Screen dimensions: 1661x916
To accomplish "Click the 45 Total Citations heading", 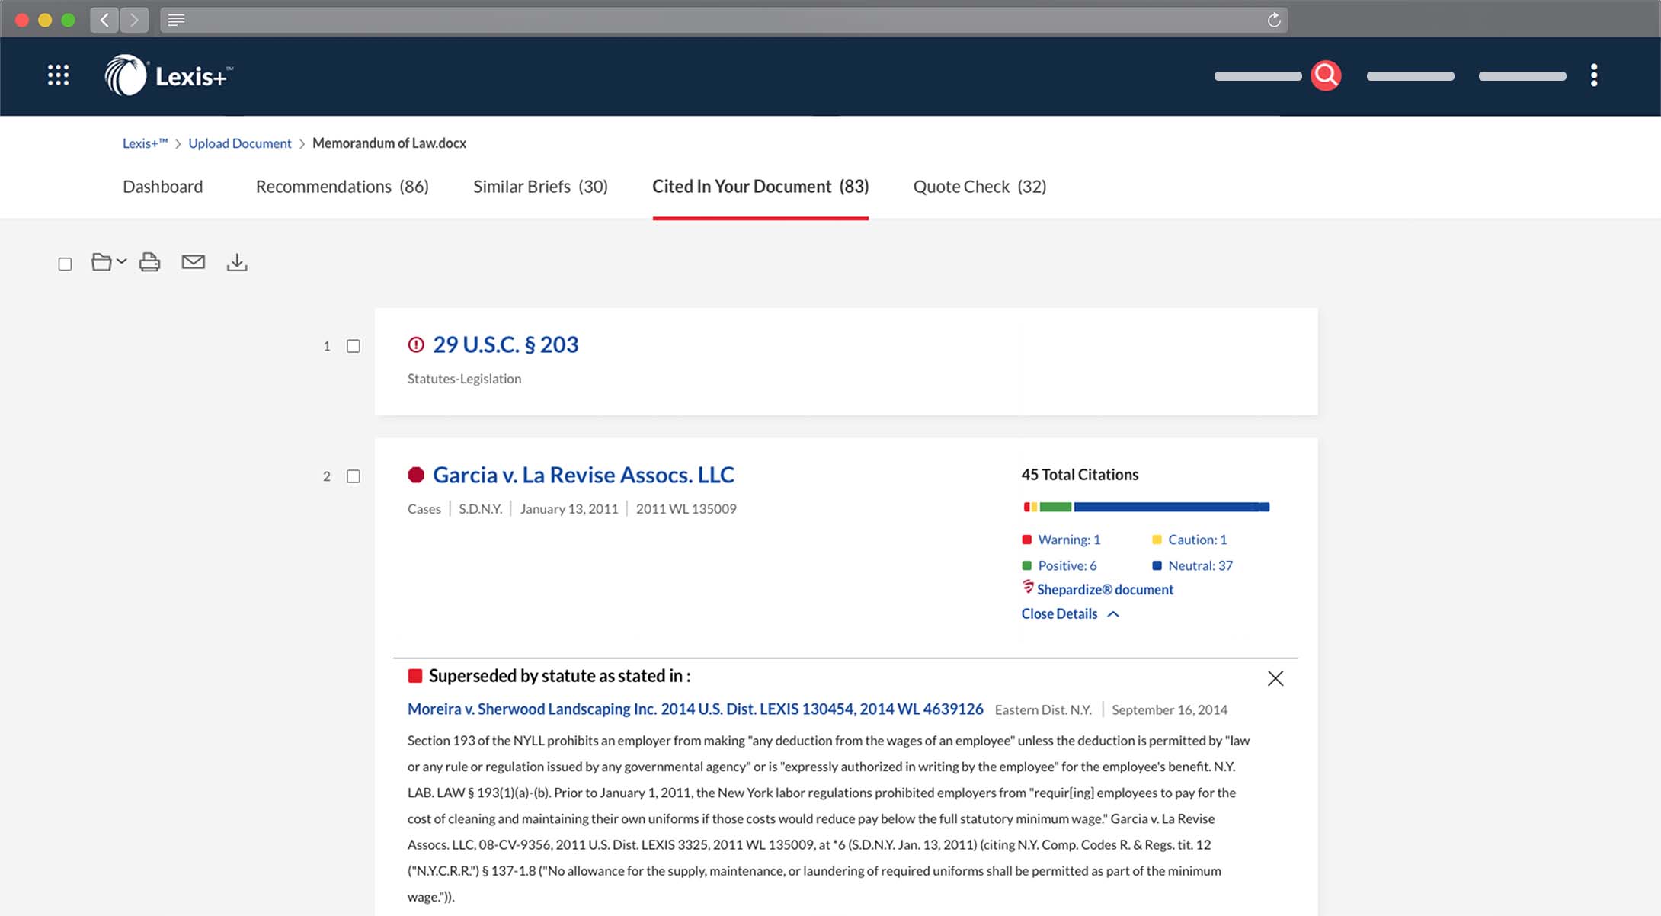I will point(1080,475).
